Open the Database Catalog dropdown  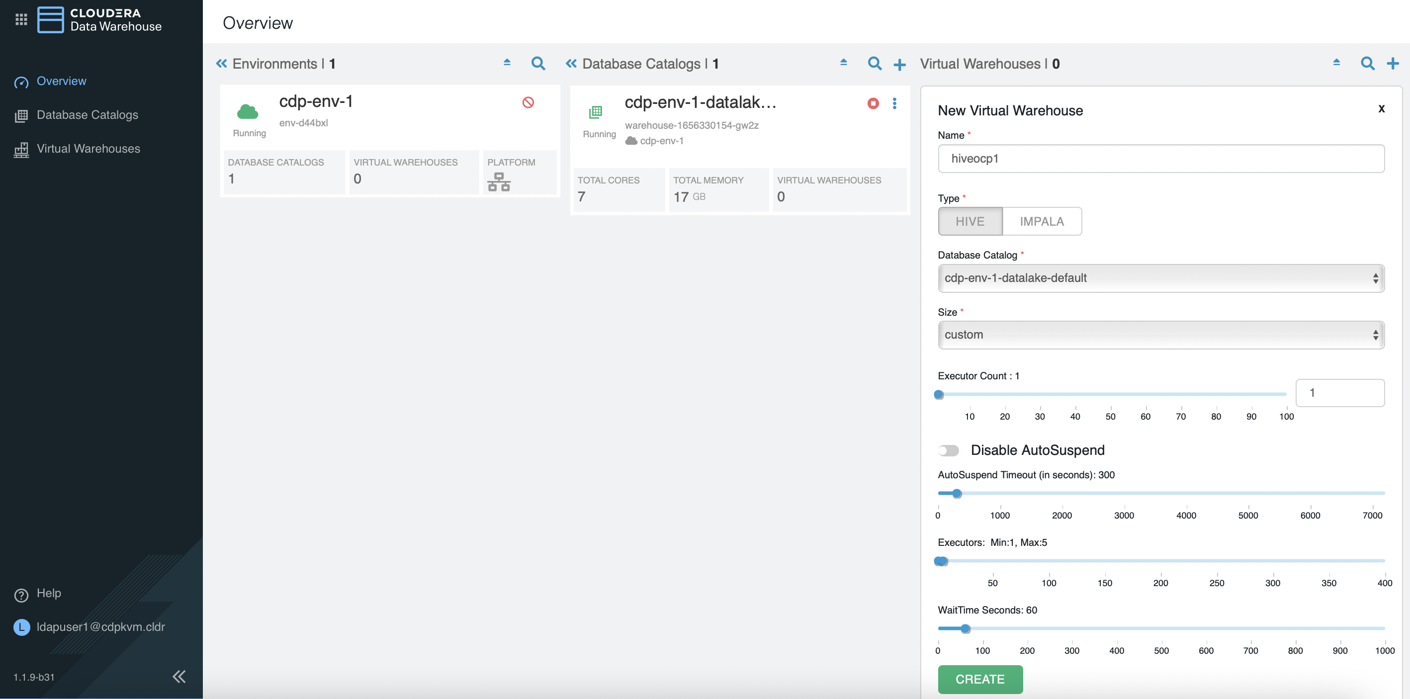(x=1160, y=278)
